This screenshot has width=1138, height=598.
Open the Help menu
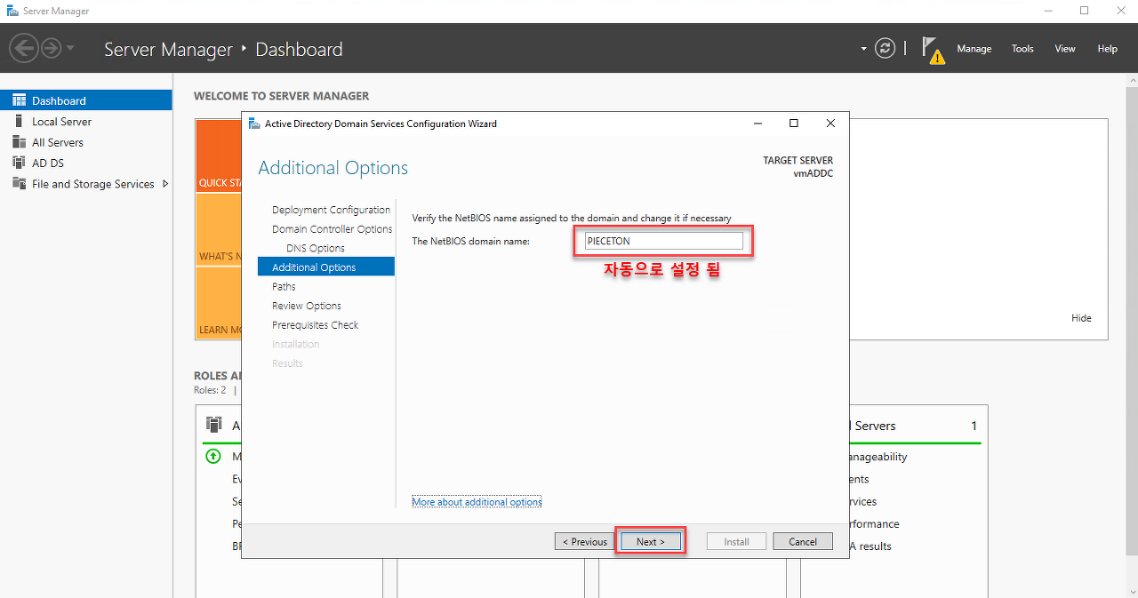click(x=1107, y=49)
